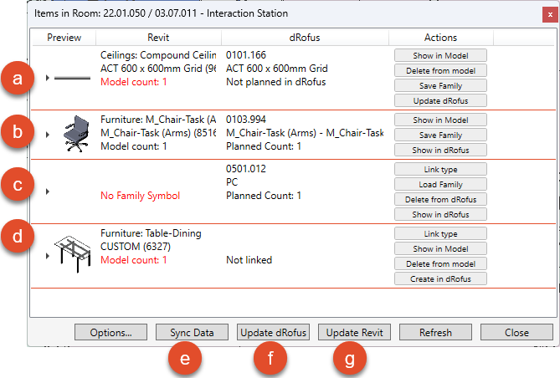Click Create in dRofus for Table-Dining
This screenshot has height=378, width=560.
440,278
